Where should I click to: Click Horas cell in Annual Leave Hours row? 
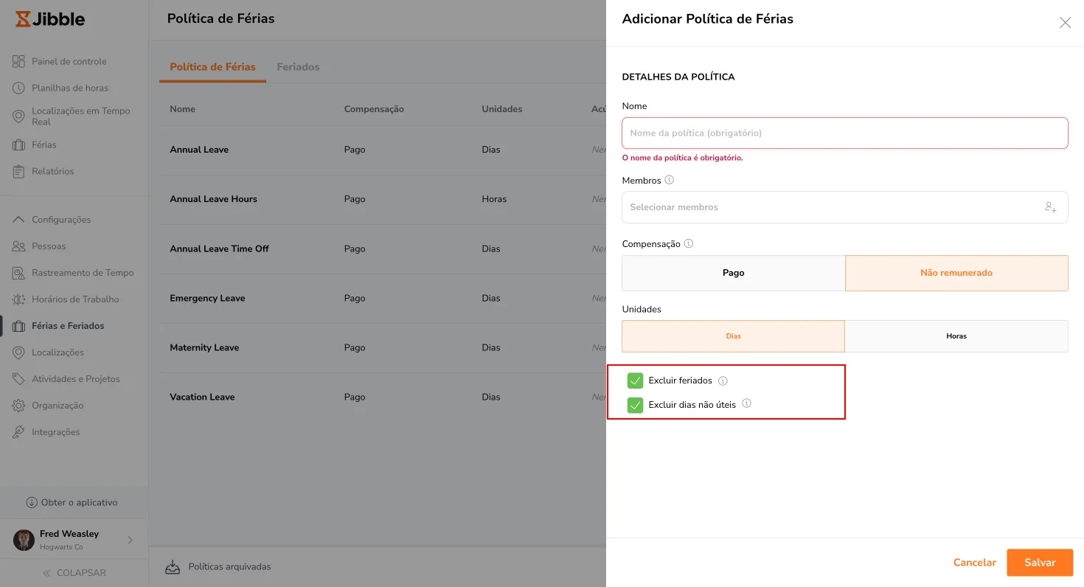pos(494,199)
